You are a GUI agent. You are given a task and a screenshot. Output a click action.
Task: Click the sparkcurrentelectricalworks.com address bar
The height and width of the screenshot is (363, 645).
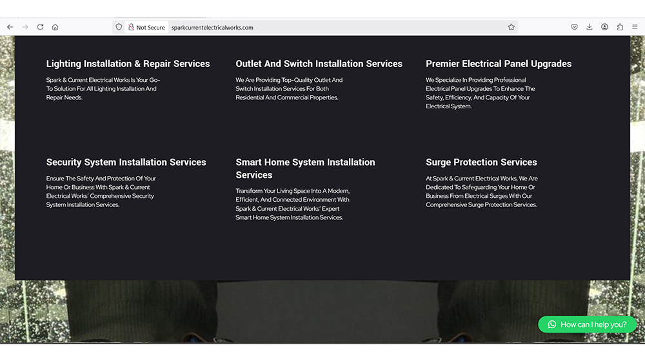[x=322, y=28]
